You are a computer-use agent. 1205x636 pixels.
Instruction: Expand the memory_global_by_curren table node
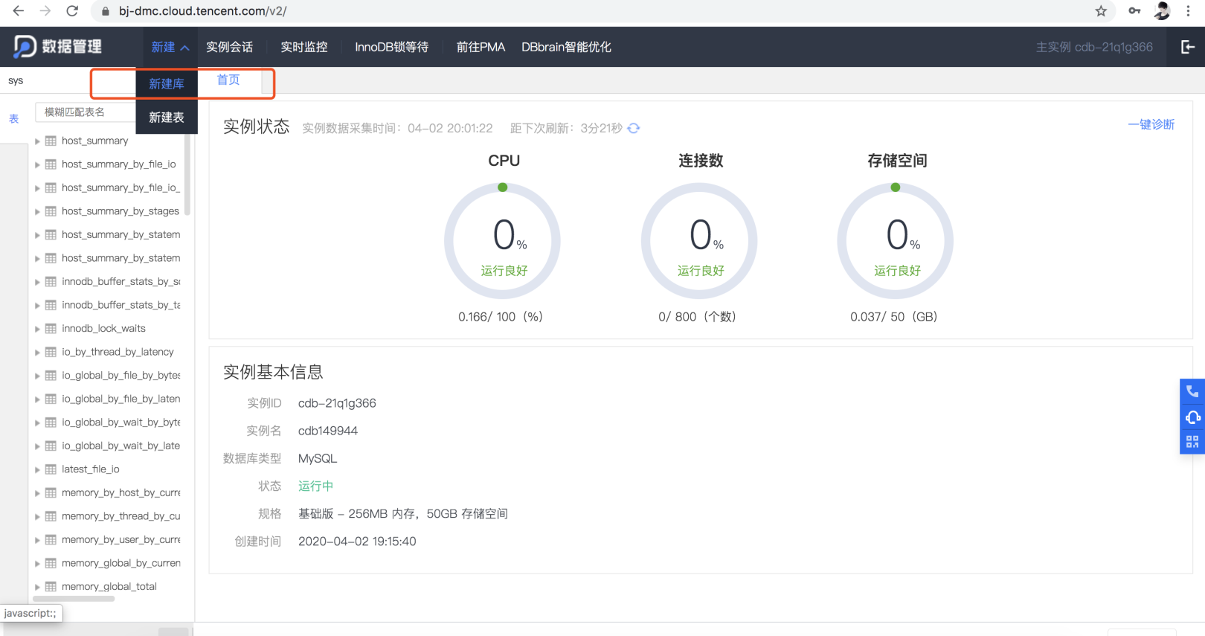[37, 564]
